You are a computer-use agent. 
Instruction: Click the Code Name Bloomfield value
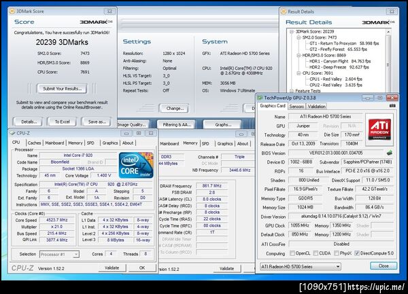[60, 162]
